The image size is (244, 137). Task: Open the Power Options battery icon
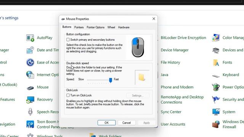click(216, 87)
